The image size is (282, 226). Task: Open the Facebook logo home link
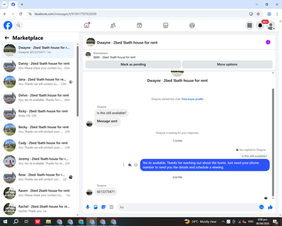tap(8, 25)
